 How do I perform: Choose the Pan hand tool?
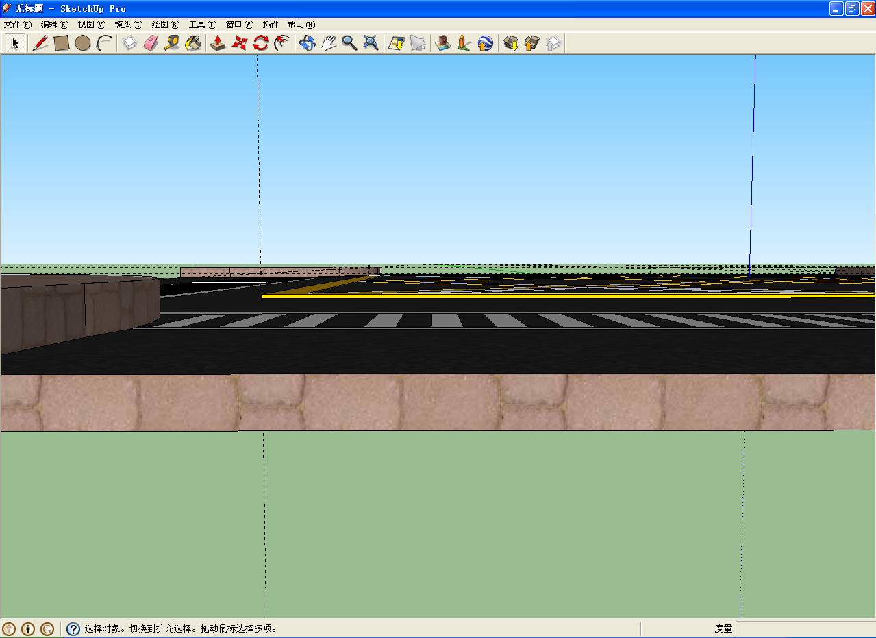(328, 43)
